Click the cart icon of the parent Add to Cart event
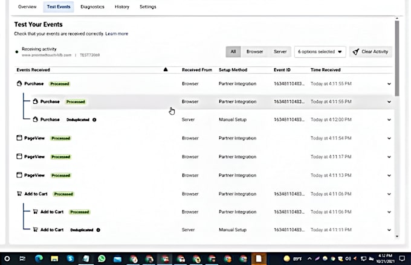Viewport: 411px width, 265px height. click(19, 194)
